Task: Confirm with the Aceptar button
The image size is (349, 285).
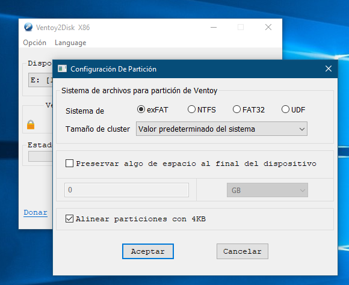Action: pyautogui.click(x=148, y=251)
